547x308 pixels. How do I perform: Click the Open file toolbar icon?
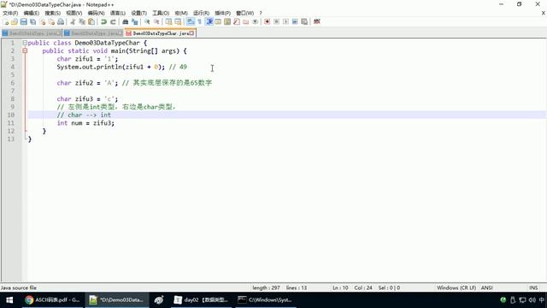pos(15,21)
